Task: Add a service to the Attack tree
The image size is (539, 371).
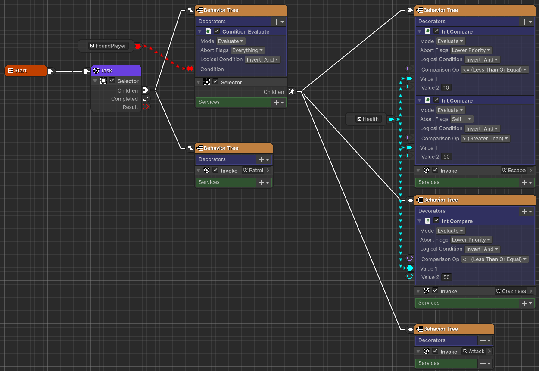Action: (x=485, y=364)
